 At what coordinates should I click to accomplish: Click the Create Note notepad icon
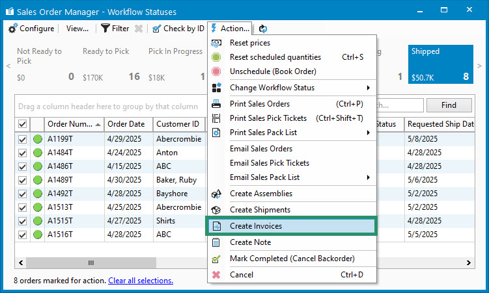click(216, 242)
